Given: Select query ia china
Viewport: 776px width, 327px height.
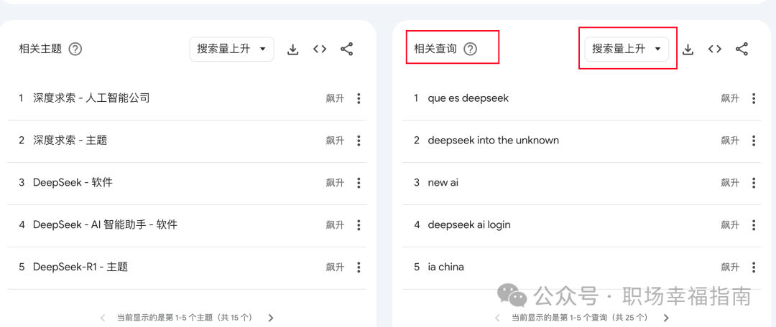Looking at the screenshot, I should tap(446, 267).
